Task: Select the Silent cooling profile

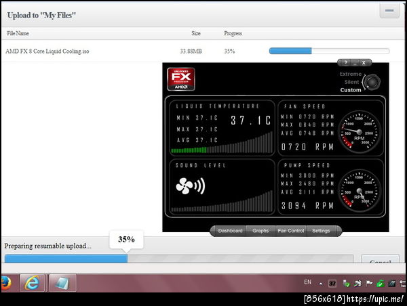Action: coord(351,82)
